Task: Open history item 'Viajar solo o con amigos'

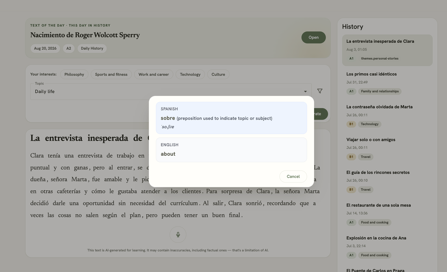Action: click(387, 148)
